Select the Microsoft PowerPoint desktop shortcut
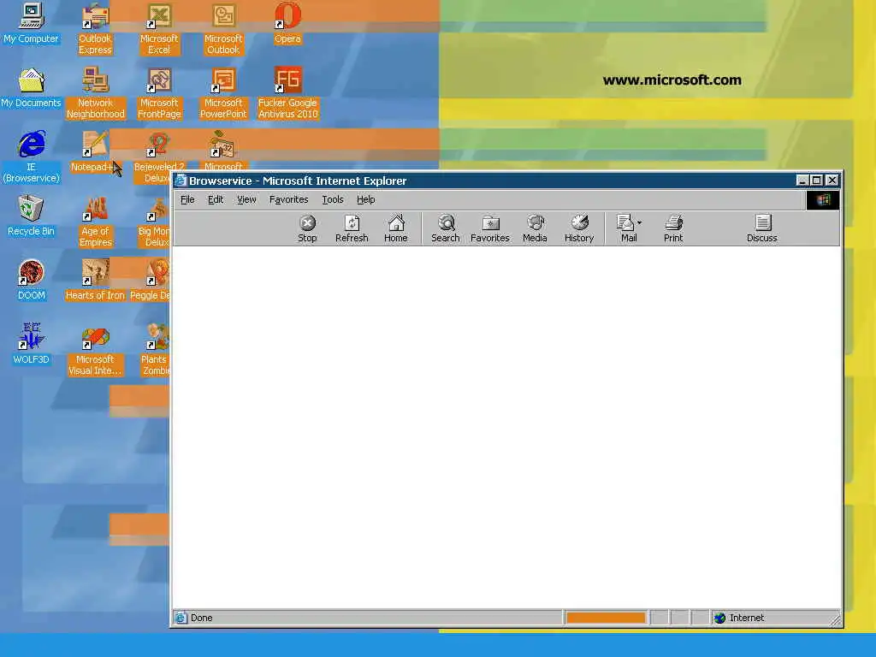 click(223, 92)
